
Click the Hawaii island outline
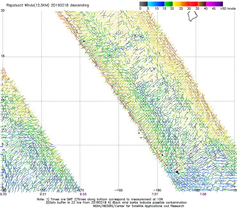tap(192, 16)
